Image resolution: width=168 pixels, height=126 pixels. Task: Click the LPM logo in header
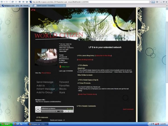click(33, 10)
